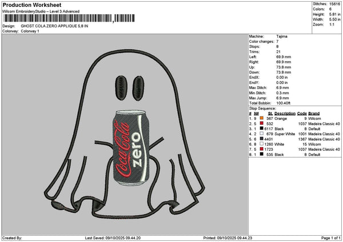Click the 'Orange' description in stop 1
Screen dimensions: 343x242
tap(281, 119)
